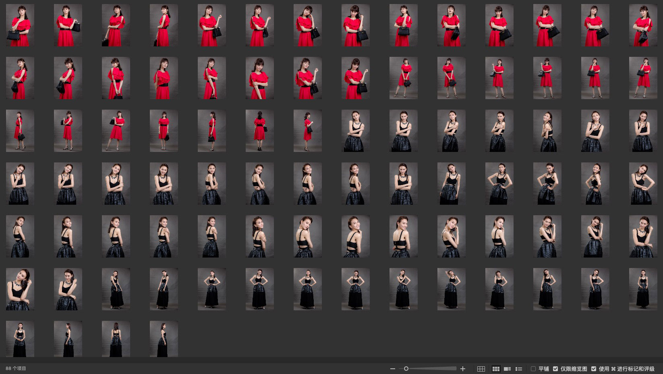The image size is (663, 374).
Task: Select the first thumbnail in the second row
Action: [20, 78]
